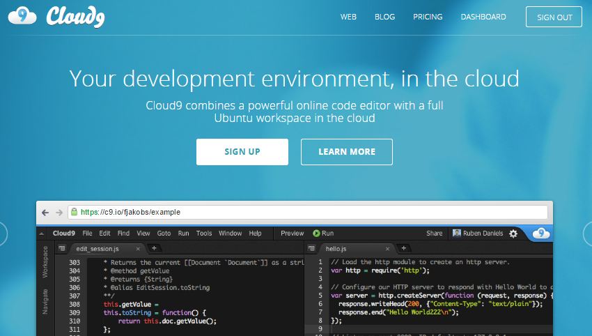Click the Cloud9 wordmark in header
The height and width of the screenshot is (336, 592).
[75, 17]
